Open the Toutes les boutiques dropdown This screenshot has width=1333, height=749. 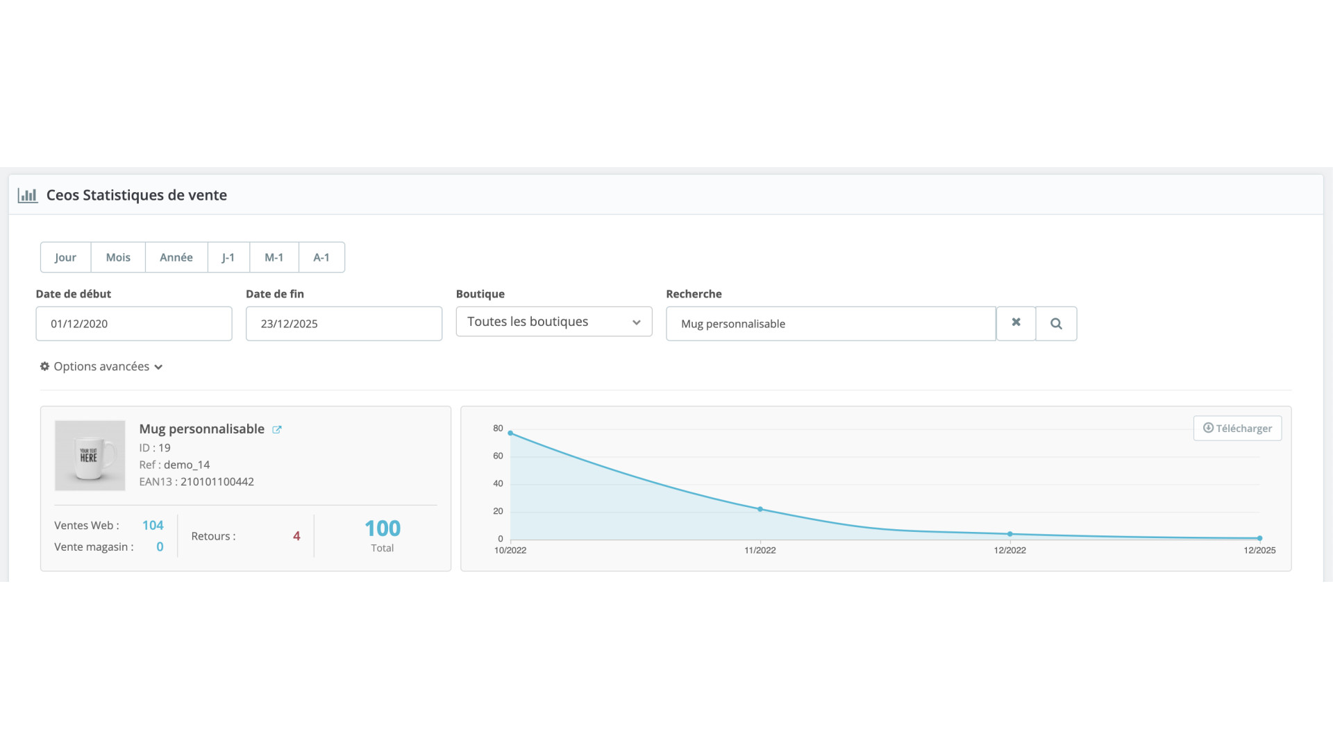point(553,321)
